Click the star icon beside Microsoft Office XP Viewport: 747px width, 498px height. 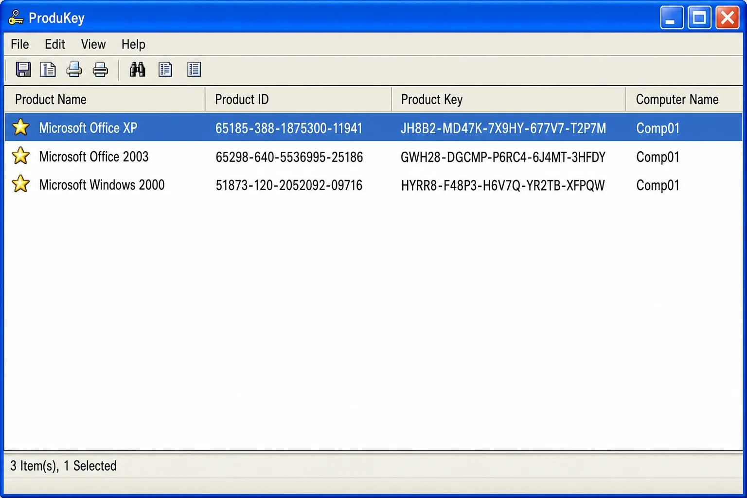point(21,127)
